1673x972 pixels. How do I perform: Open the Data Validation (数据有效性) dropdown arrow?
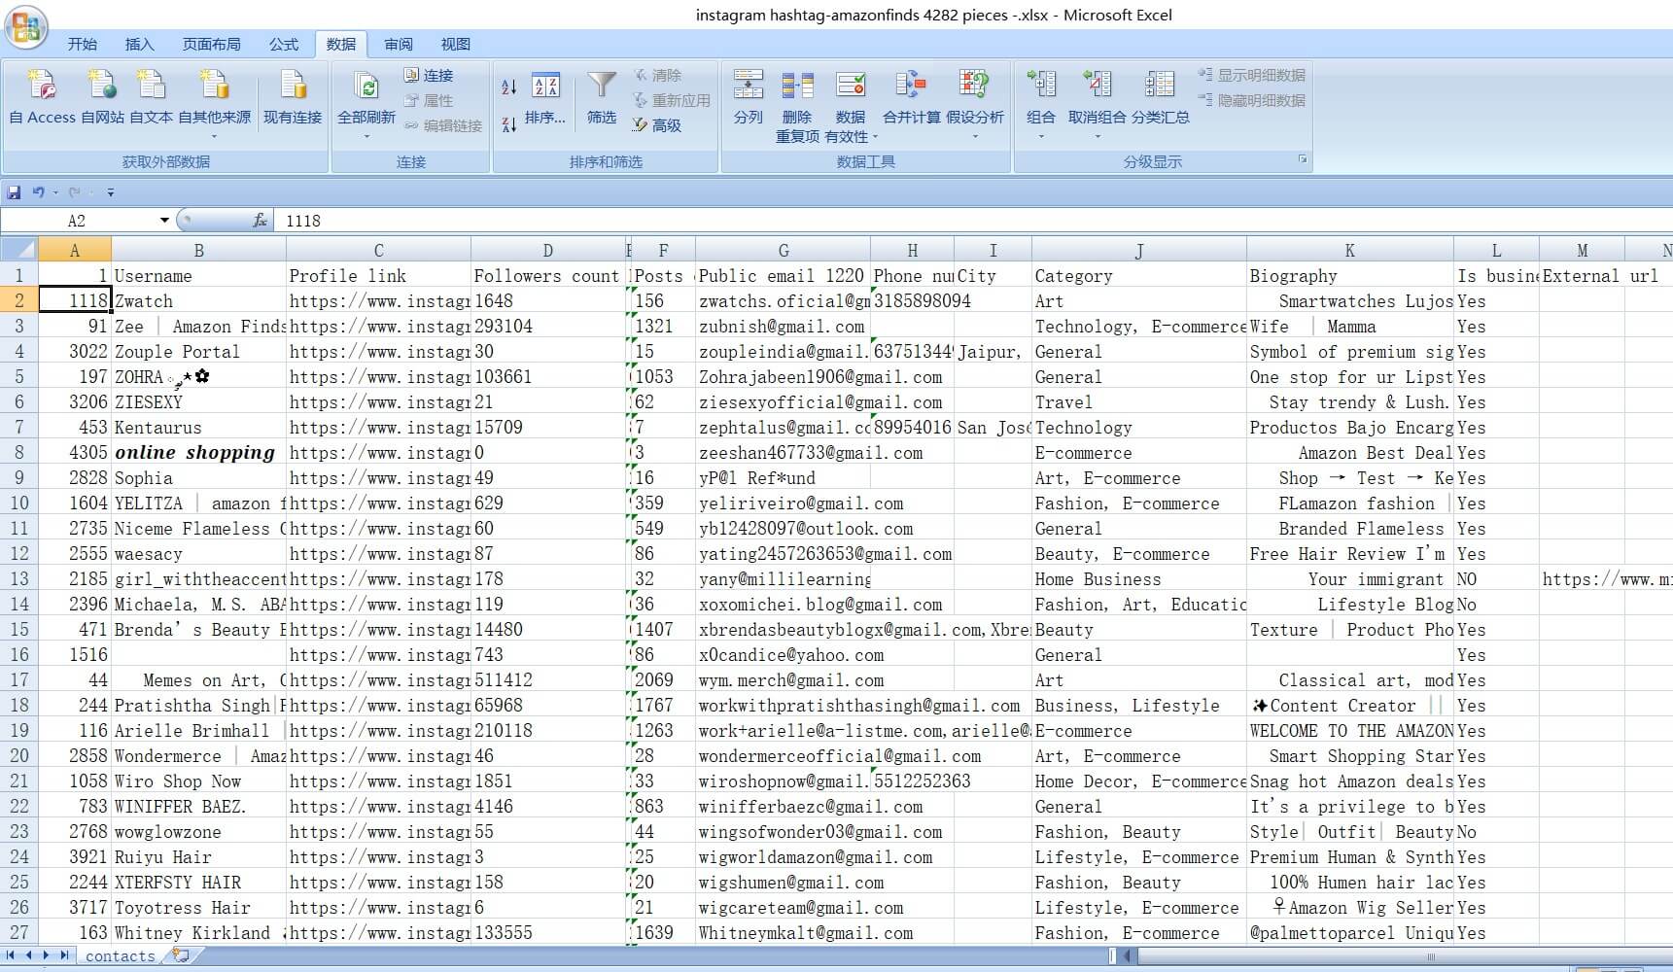876,137
